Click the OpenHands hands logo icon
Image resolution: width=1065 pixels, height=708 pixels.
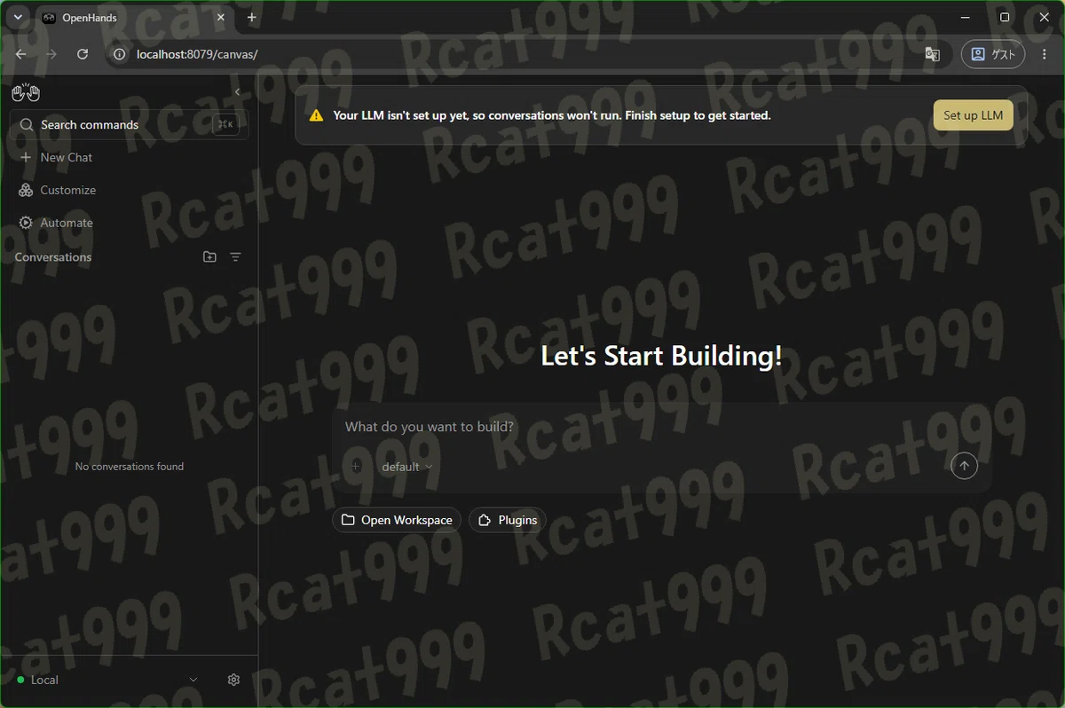coord(26,92)
